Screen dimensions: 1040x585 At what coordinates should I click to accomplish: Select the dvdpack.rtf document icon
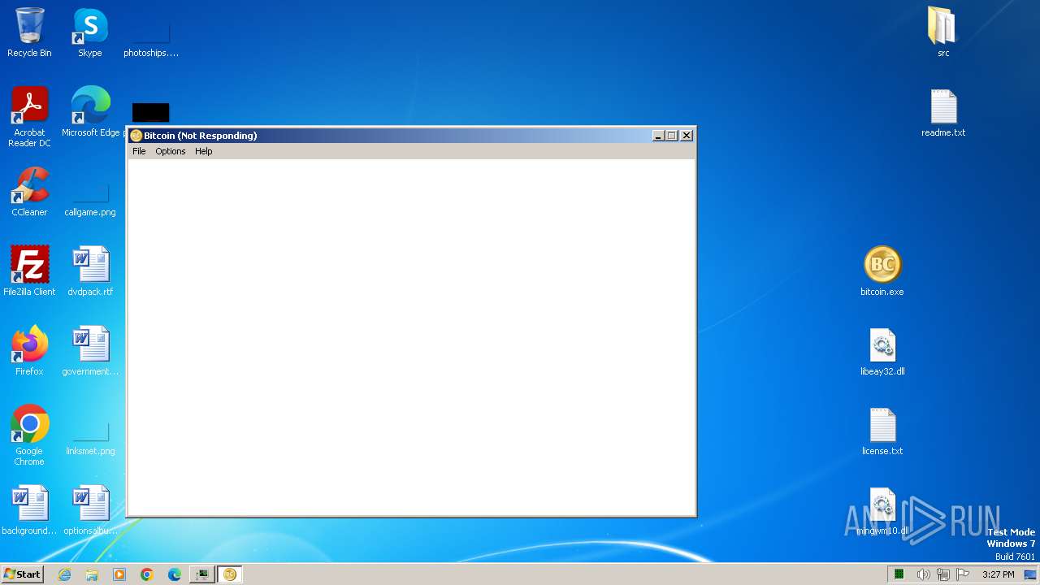[90, 271]
